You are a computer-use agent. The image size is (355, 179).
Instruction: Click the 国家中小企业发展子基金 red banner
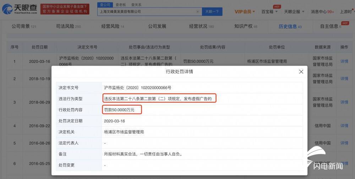65,9
